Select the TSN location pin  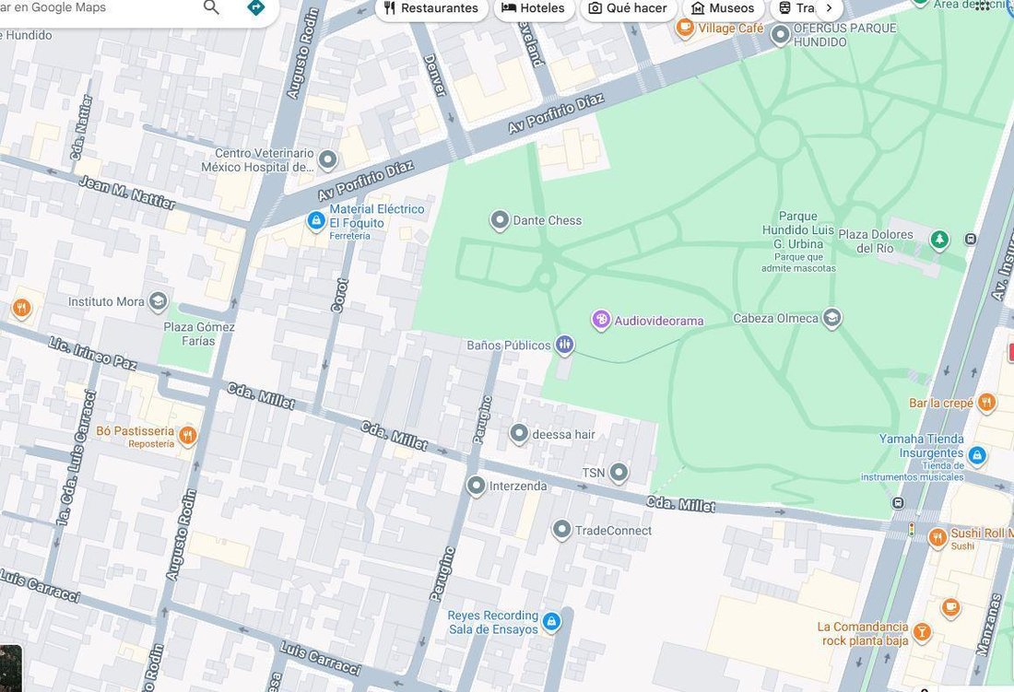619,473
